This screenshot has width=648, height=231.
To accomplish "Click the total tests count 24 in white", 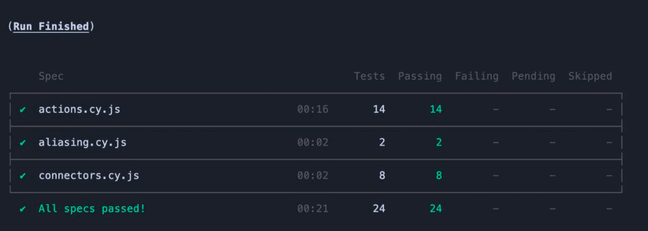I will (x=379, y=209).
